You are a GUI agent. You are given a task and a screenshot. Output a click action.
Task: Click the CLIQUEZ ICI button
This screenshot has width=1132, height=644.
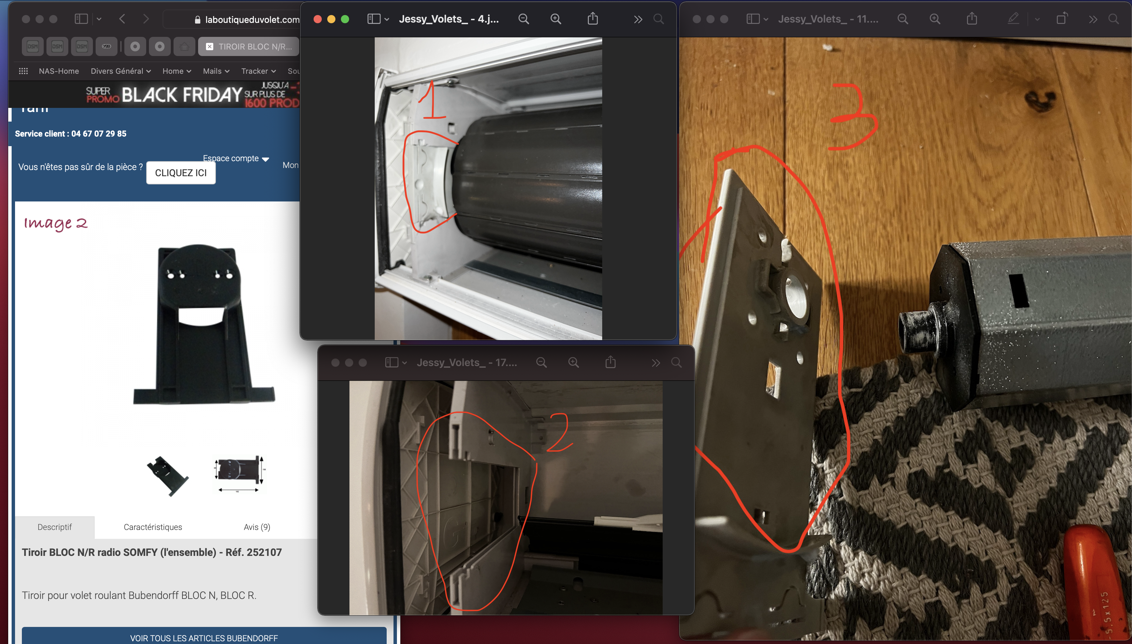(x=180, y=173)
